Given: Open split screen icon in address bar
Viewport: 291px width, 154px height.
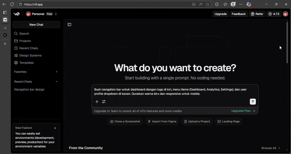Looking at the screenshot, I should [194, 4].
